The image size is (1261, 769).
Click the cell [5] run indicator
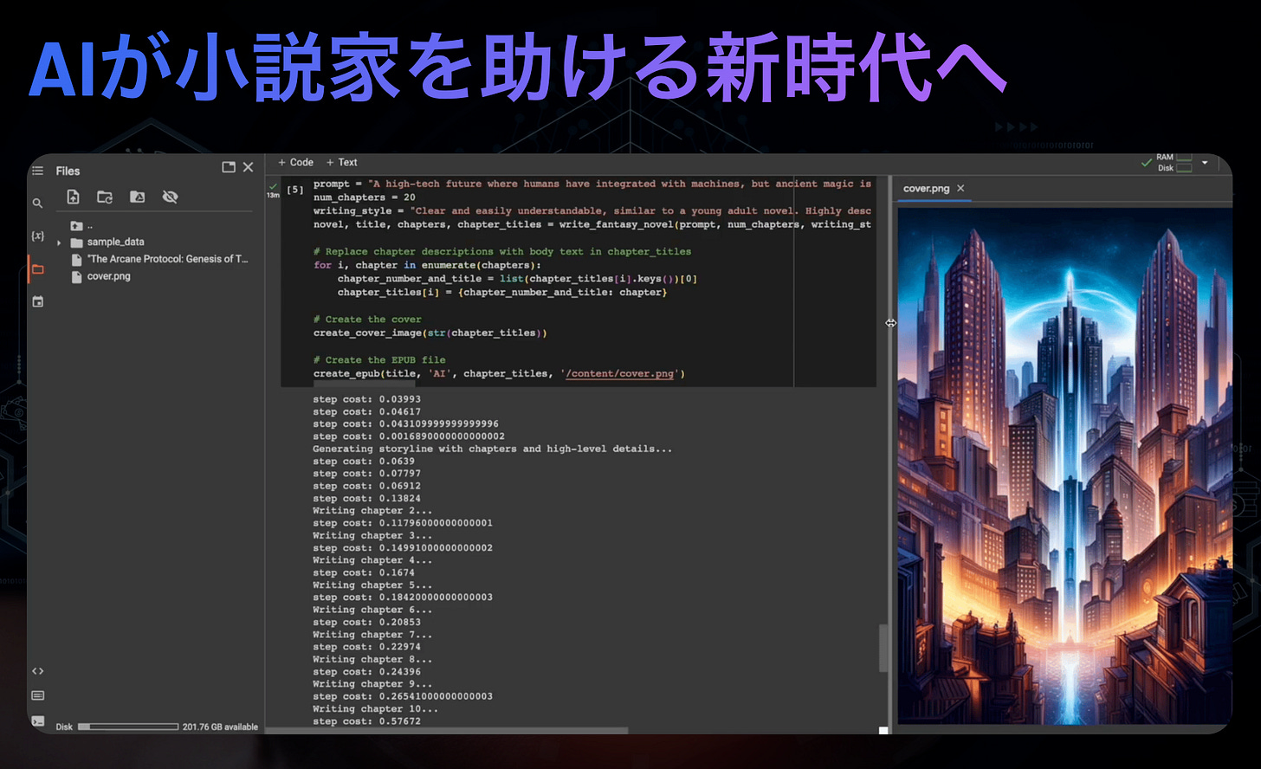click(x=295, y=189)
